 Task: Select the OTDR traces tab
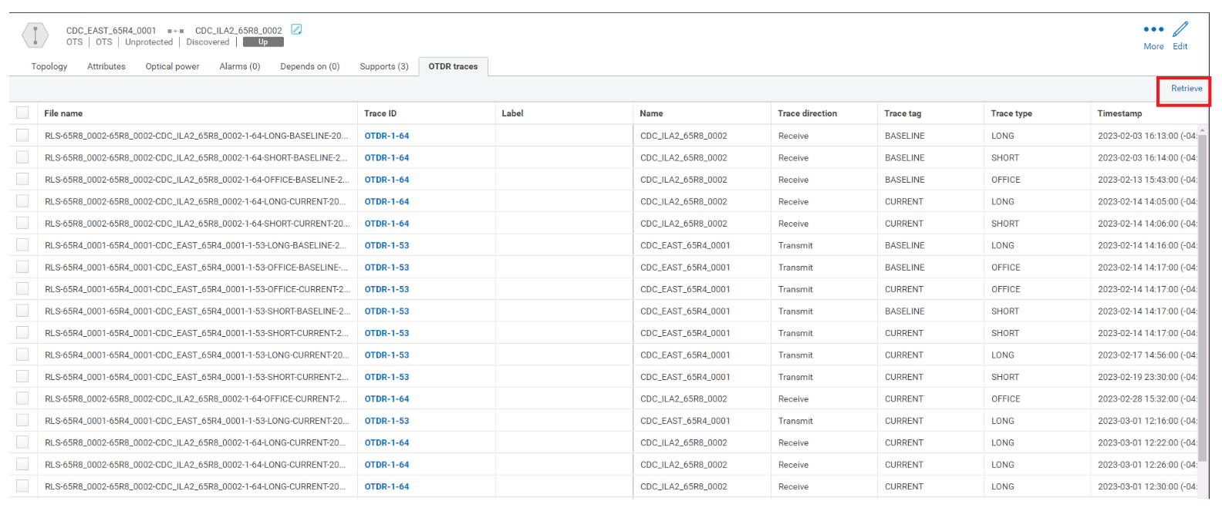click(x=453, y=66)
